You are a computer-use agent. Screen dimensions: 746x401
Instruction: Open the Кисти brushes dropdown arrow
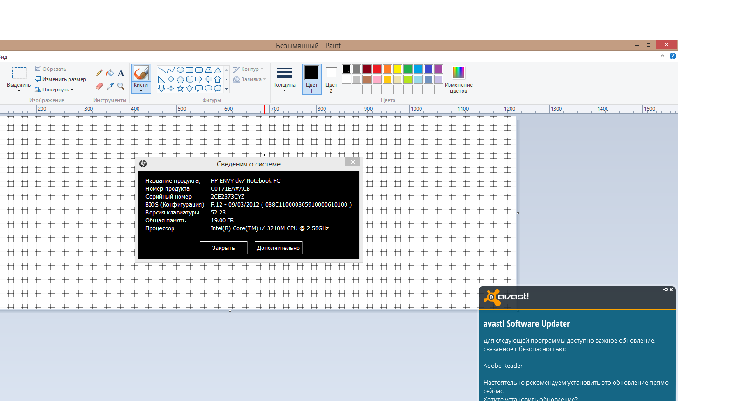[x=141, y=90]
